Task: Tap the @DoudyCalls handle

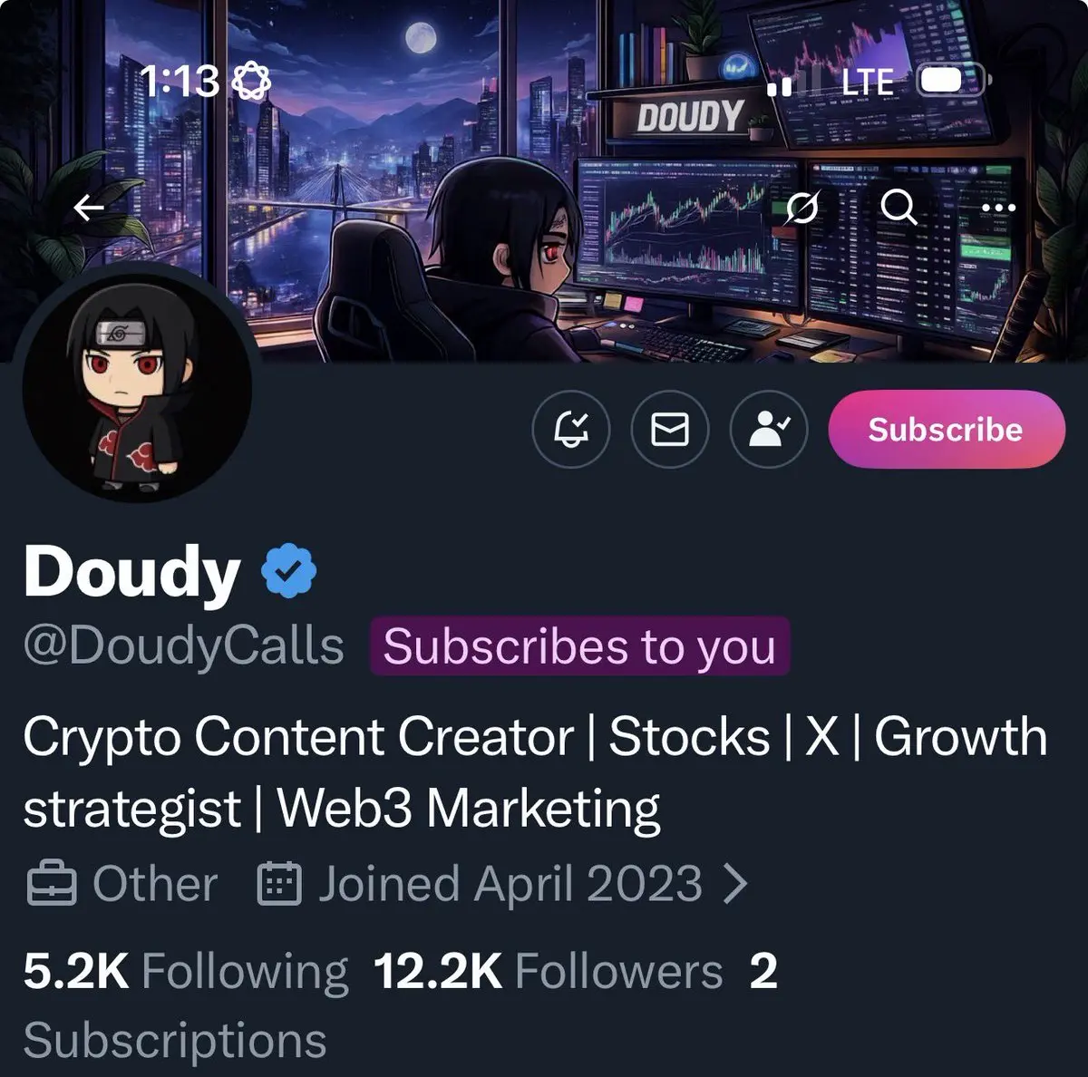Action: (183, 646)
